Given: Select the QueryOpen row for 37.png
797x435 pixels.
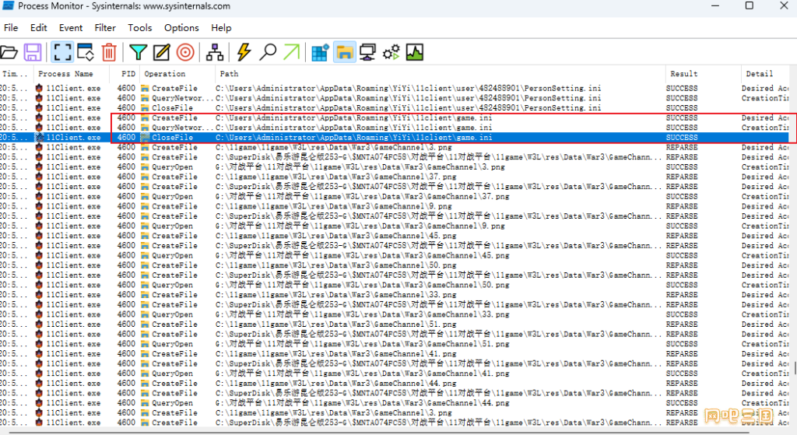Looking at the screenshot, I should 395,196.
